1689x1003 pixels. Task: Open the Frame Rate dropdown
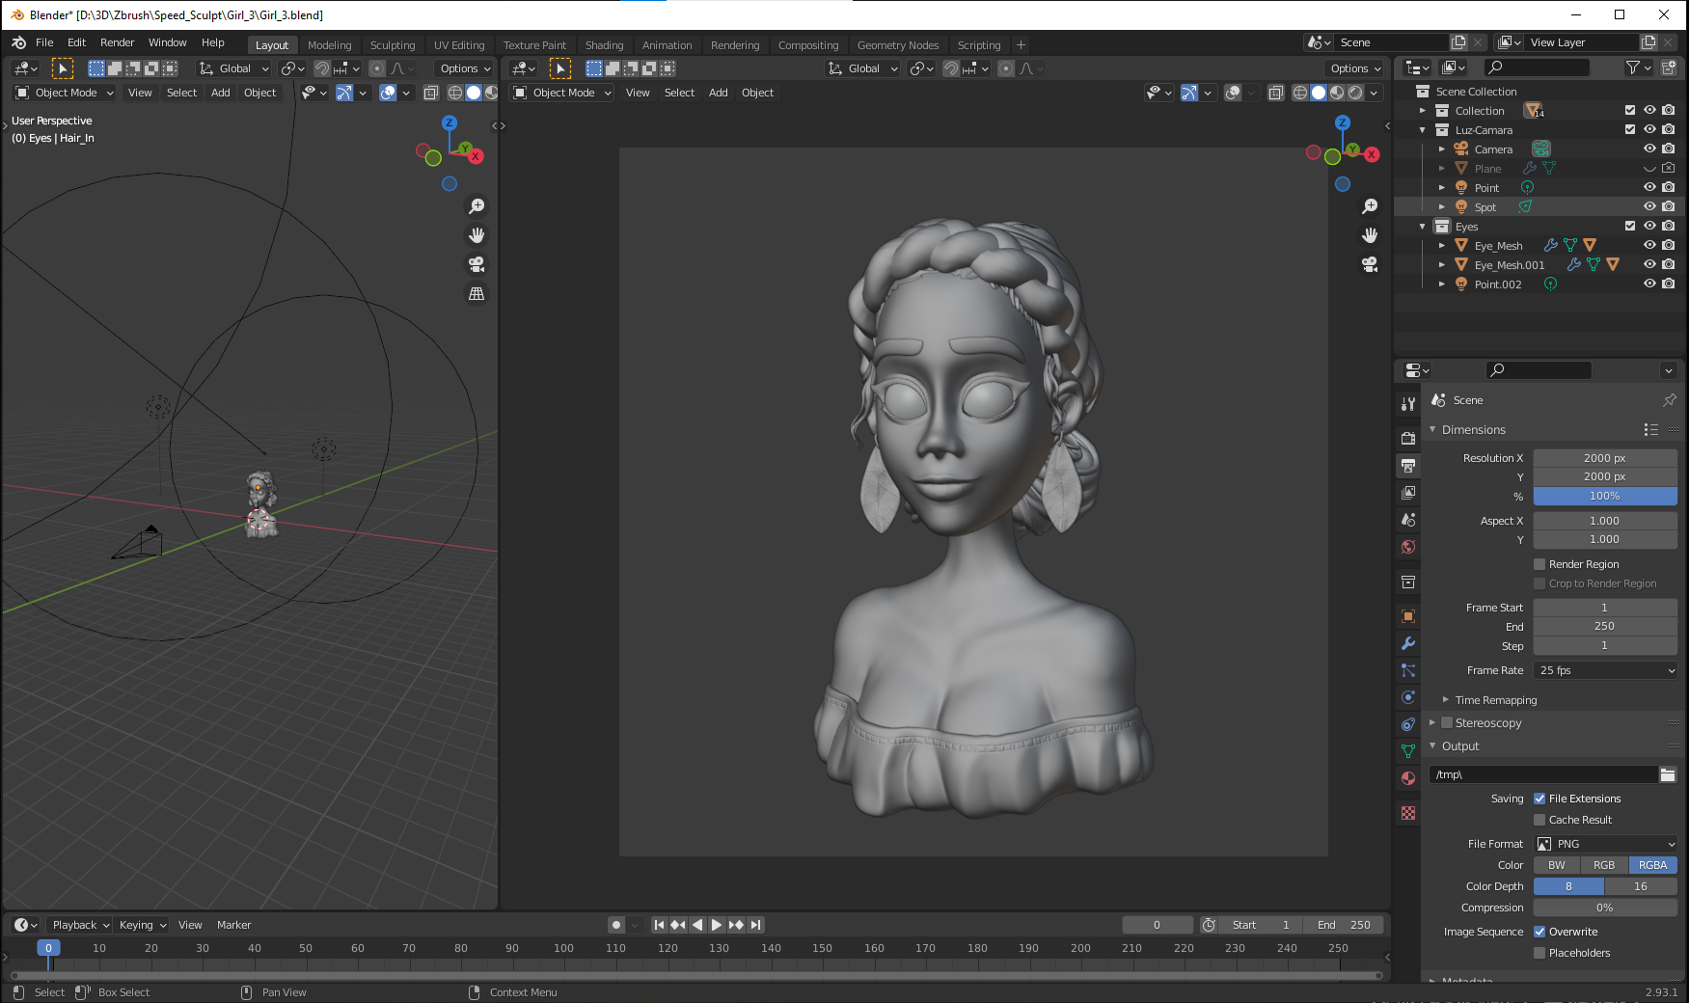(1605, 670)
